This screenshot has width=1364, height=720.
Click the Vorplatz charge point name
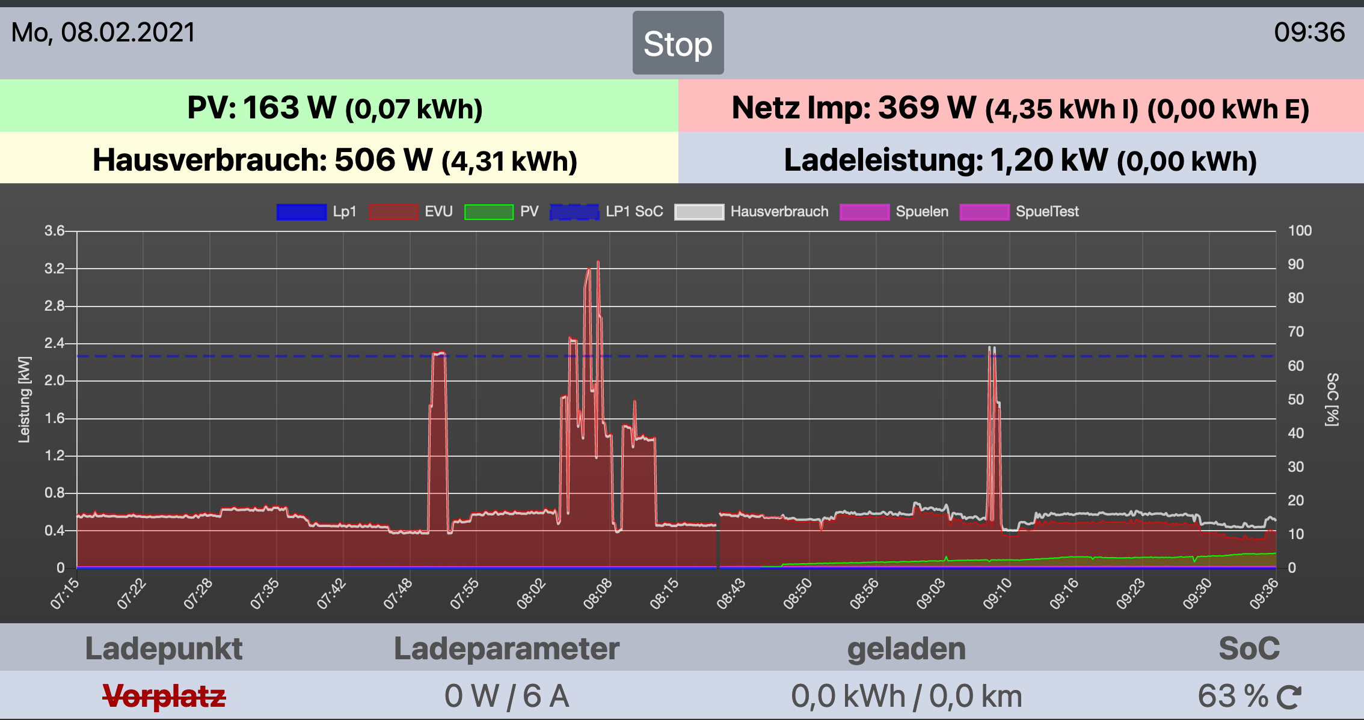pos(164,697)
